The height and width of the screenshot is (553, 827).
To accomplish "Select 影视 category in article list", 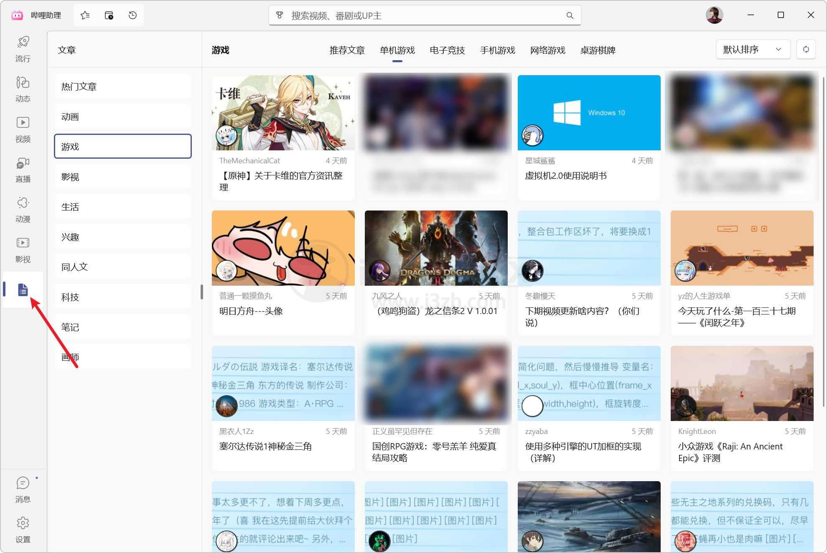I will tap(123, 177).
